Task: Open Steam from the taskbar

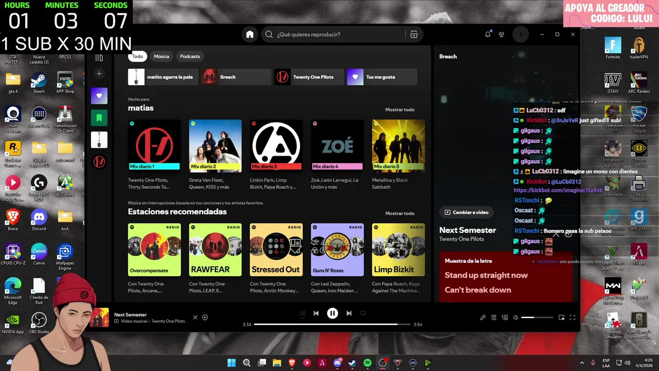Action: click(x=352, y=363)
